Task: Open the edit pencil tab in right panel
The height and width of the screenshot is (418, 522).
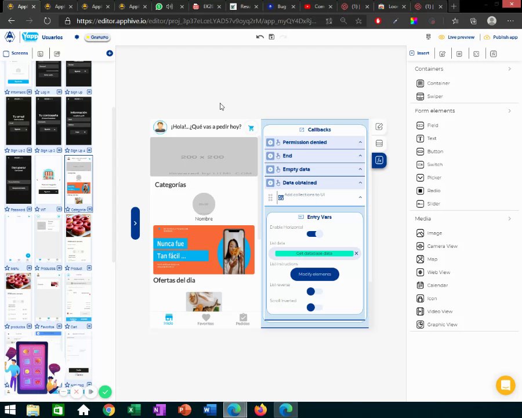Action: click(x=443, y=53)
